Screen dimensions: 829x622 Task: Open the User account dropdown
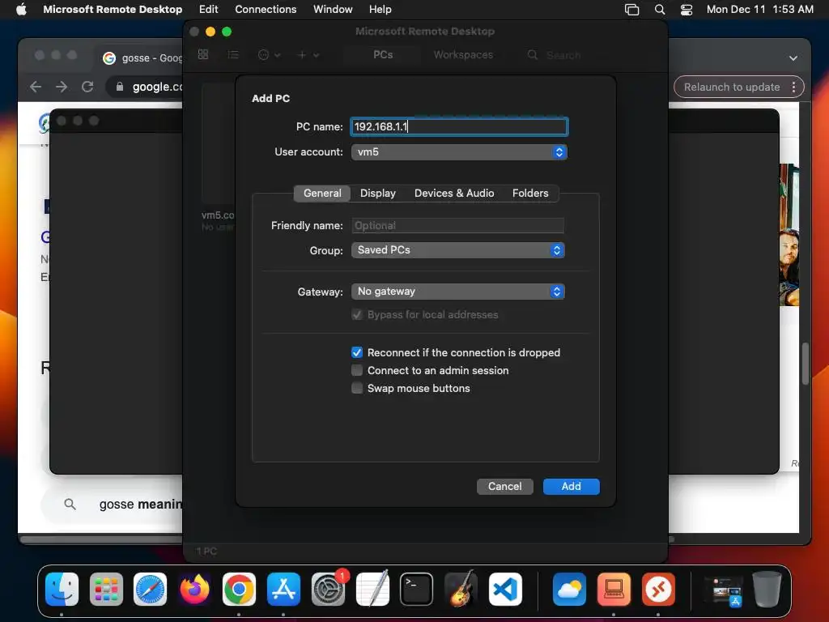click(x=459, y=152)
